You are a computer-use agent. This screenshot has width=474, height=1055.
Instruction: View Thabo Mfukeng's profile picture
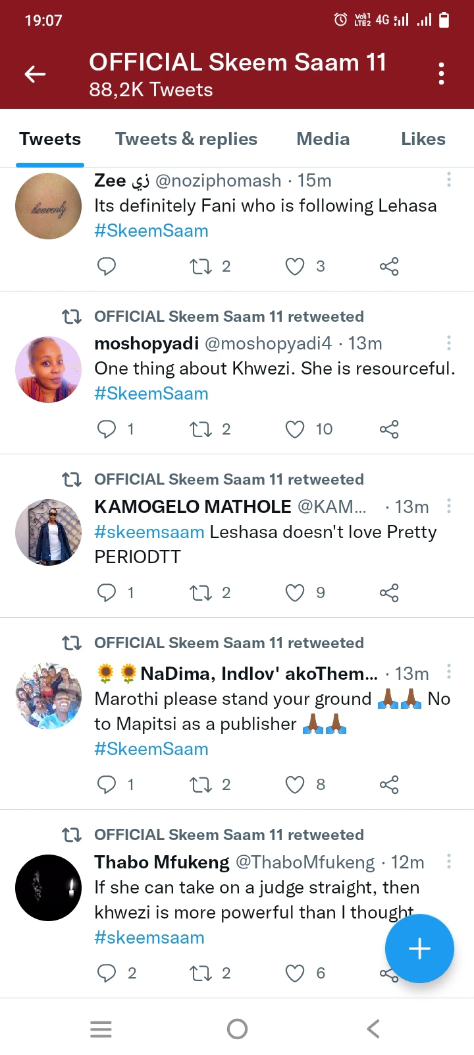[x=48, y=888]
